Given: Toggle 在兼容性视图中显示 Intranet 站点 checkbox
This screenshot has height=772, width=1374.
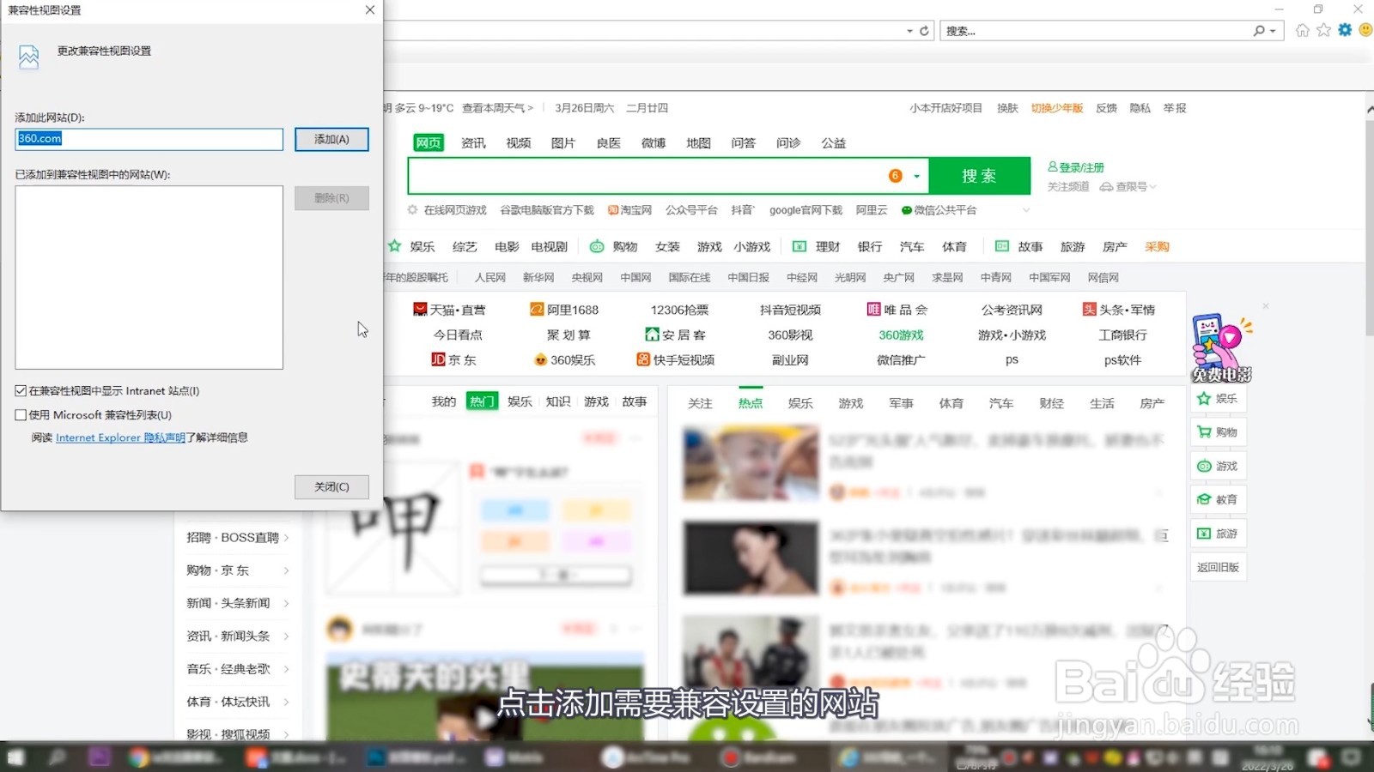Looking at the screenshot, I should pos(21,390).
